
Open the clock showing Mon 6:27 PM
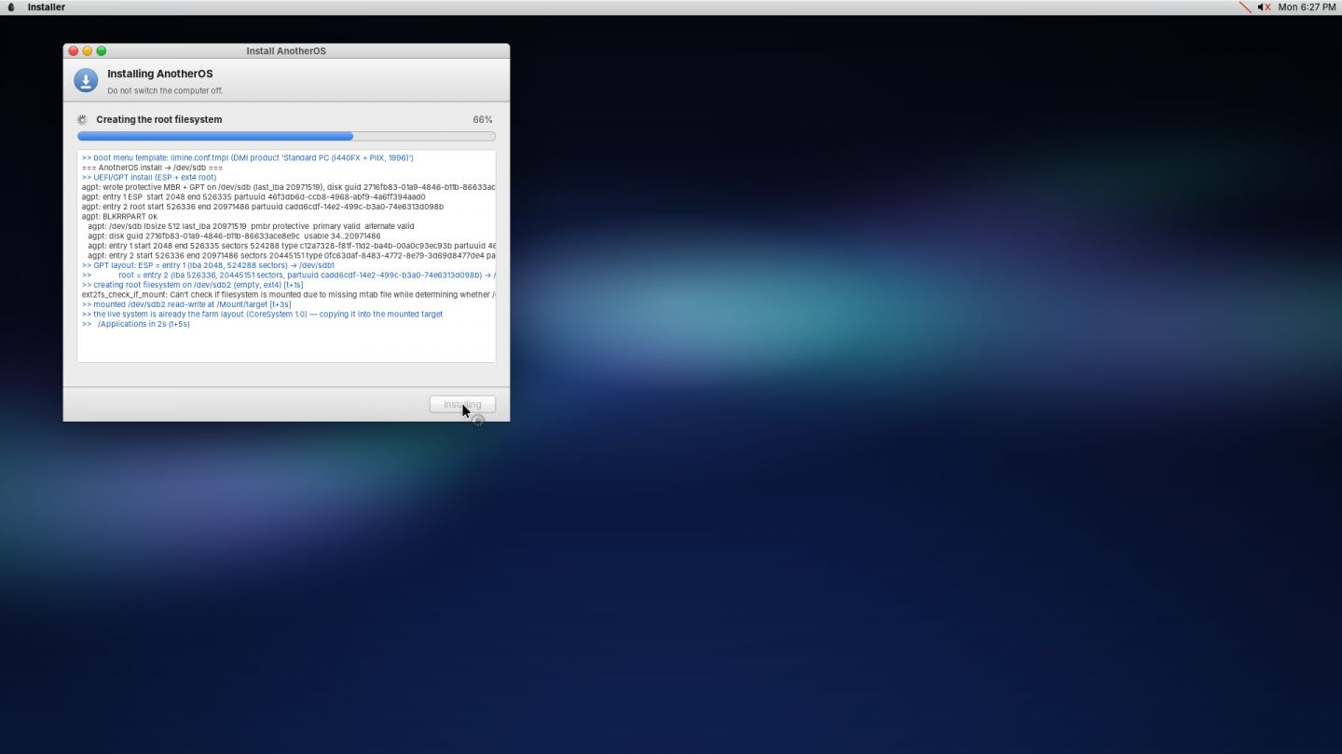[x=1307, y=7]
